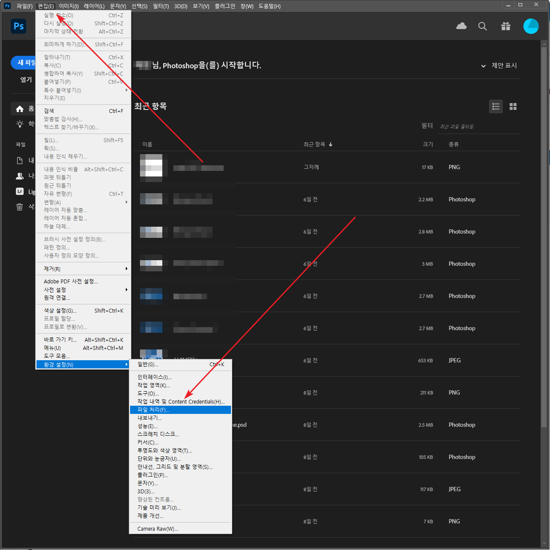Open the cloud sync status icon
Image resolution: width=550 pixels, height=550 pixels.
462,26
